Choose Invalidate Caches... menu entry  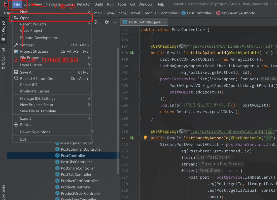(52, 91)
